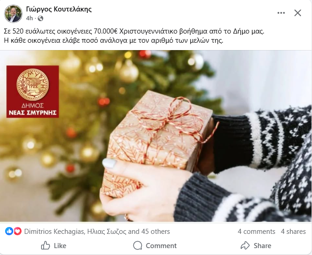The width and height of the screenshot is (312, 255).
Task: Click the Δήμος Νέας Σμύρνης logo on the image
Action: (33, 91)
